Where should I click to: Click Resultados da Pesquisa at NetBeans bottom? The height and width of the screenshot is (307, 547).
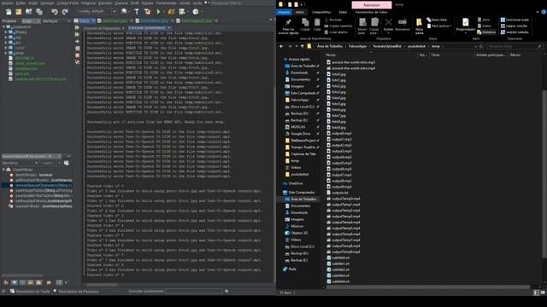(x=76, y=292)
